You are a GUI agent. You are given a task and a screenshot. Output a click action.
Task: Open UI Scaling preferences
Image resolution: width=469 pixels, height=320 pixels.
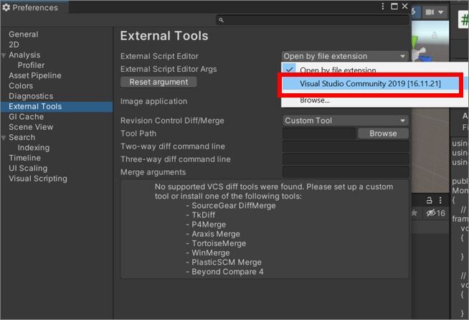coord(28,168)
